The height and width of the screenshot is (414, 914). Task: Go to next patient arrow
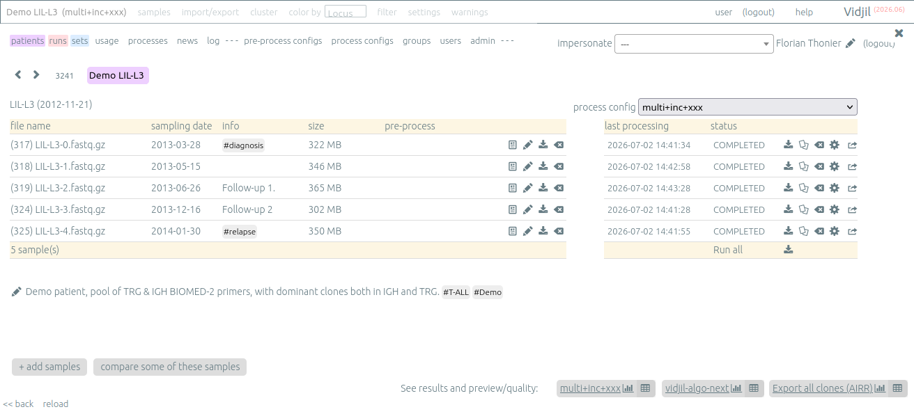click(36, 75)
